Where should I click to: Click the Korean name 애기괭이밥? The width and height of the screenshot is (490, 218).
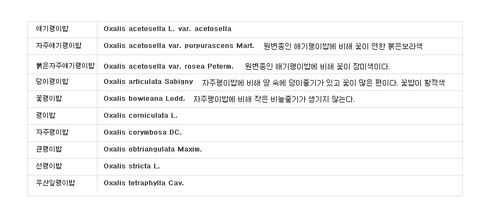(x=52, y=29)
